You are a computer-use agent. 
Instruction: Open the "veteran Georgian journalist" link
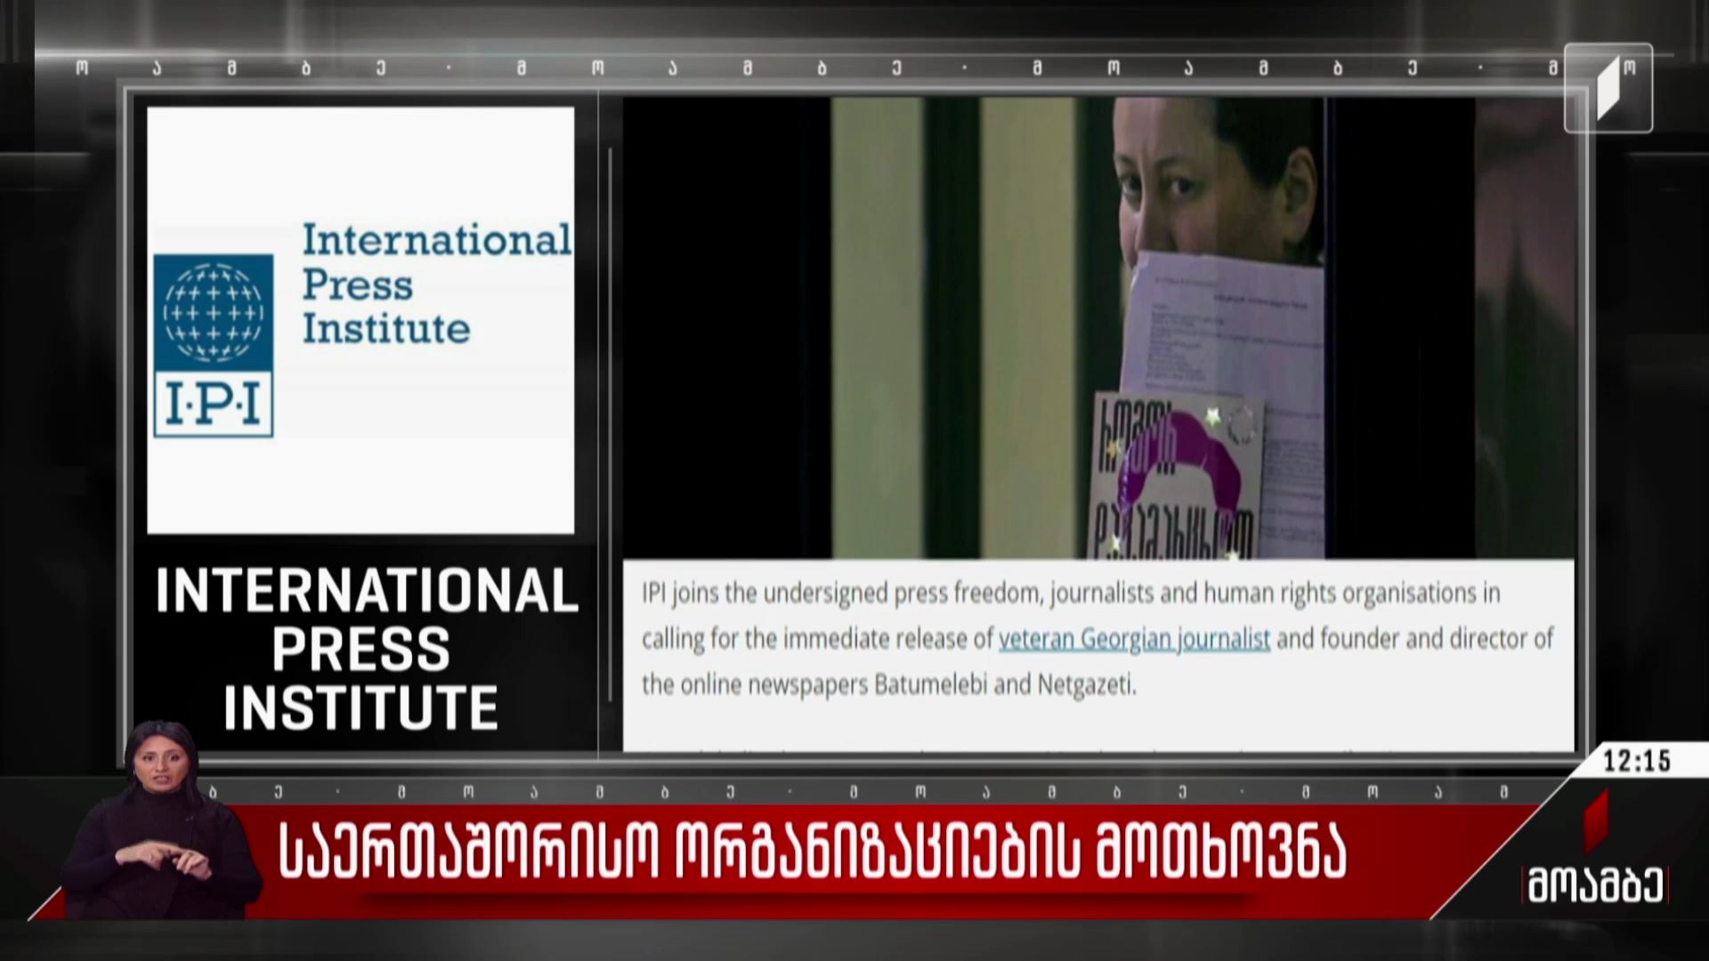[1134, 639]
